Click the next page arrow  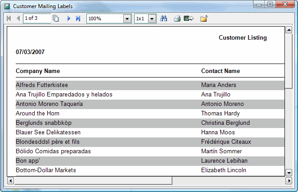[69, 18]
